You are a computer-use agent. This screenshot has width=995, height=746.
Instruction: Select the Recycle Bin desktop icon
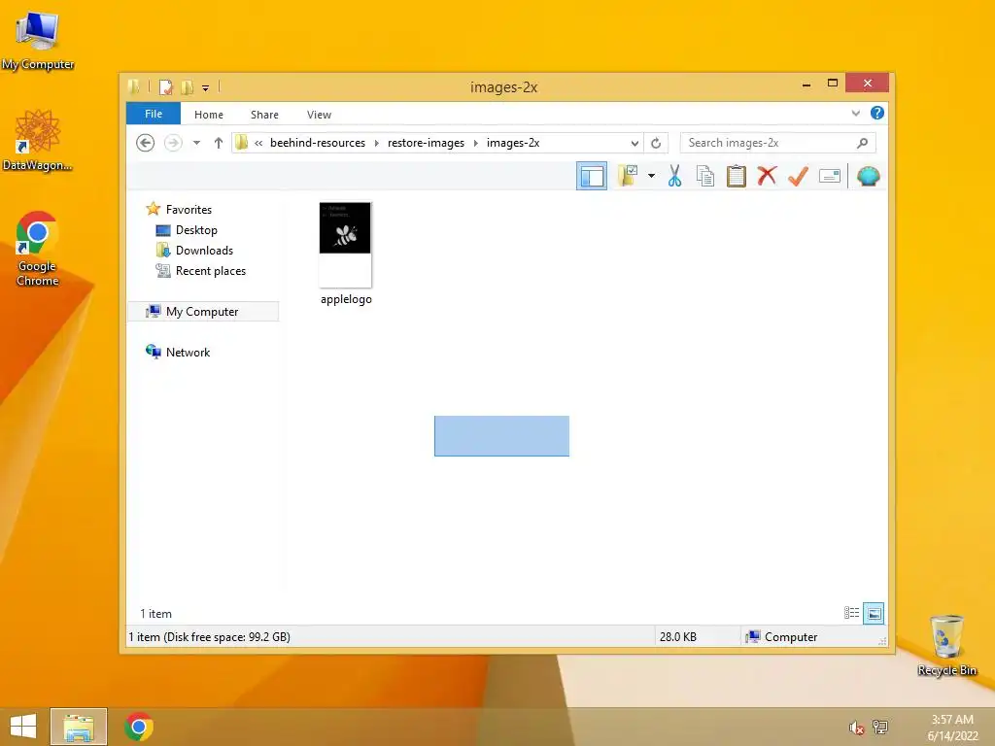click(946, 645)
